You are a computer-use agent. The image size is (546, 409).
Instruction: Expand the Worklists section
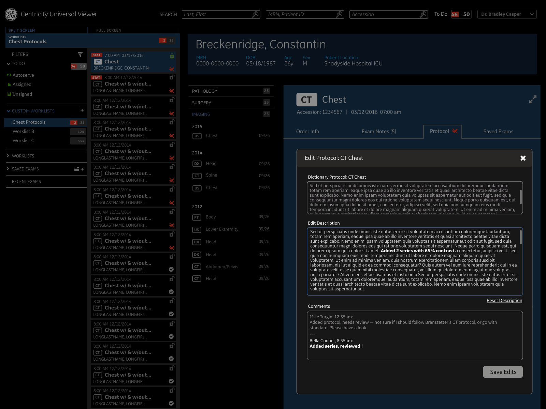tap(8, 156)
